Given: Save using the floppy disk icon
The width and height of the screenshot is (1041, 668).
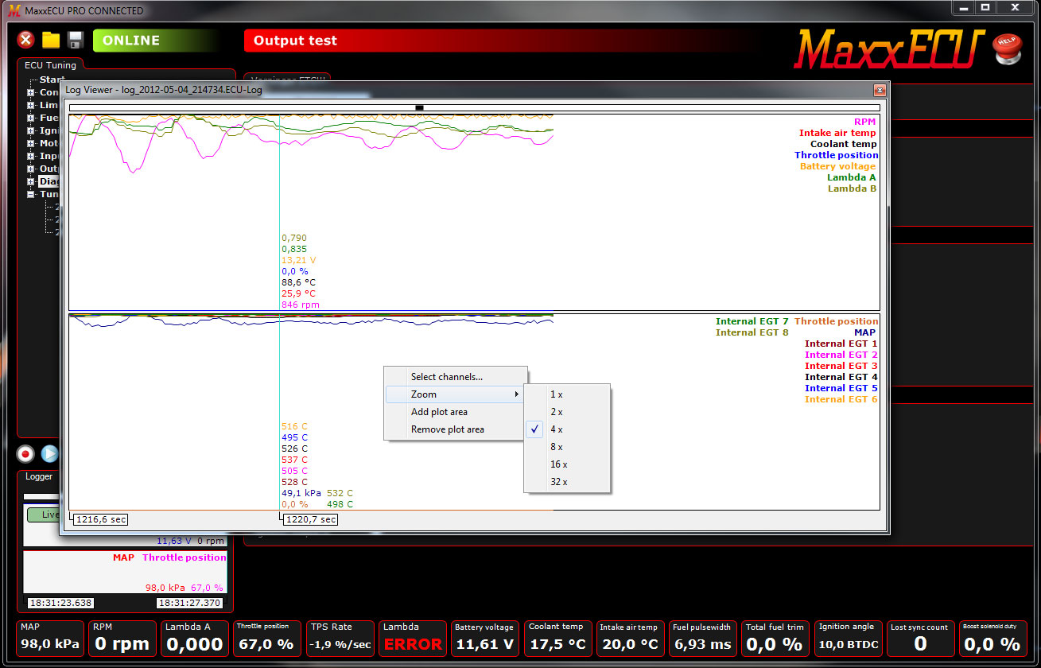Looking at the screenshot, I should (76, 40).
